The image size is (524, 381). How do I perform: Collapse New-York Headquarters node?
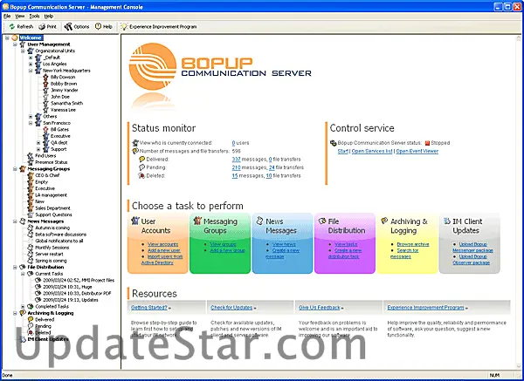click(31, 71)
